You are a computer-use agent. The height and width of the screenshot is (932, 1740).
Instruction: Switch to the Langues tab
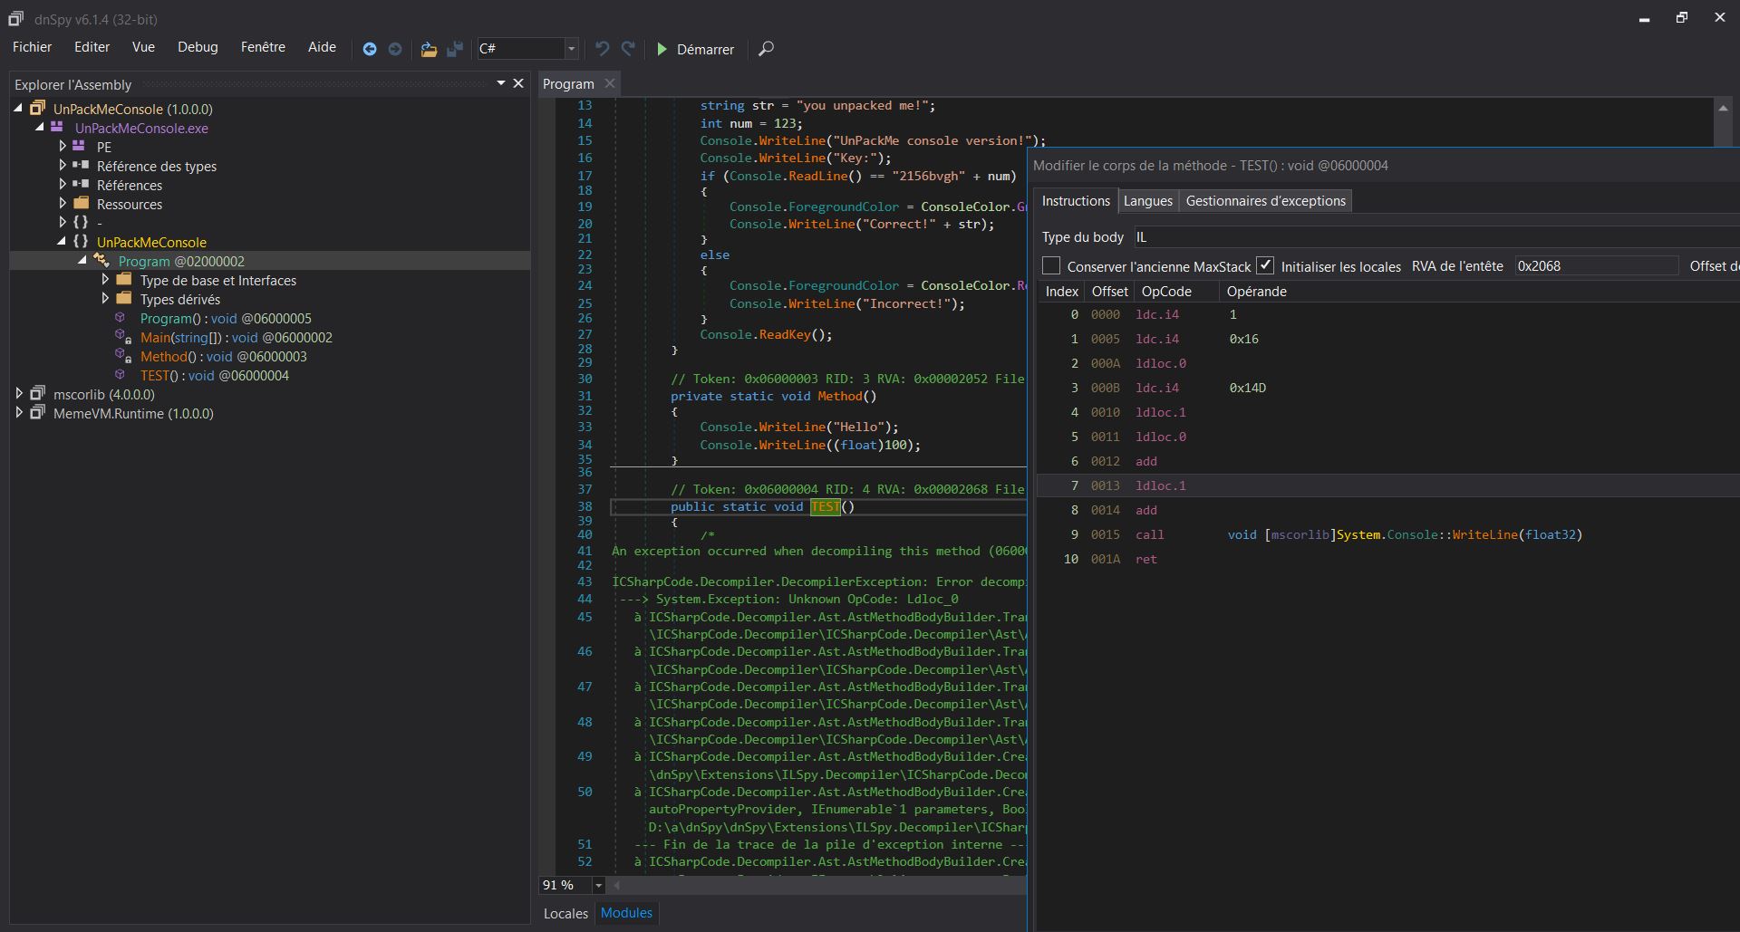[x=1147, y=201]
